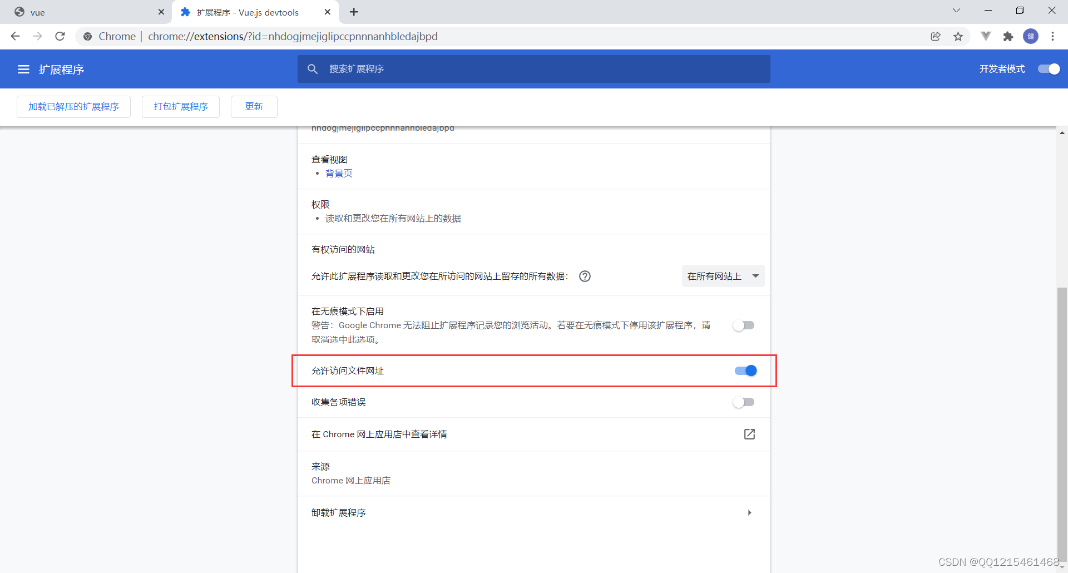The height and width of the screenshot is (573, 1068).
Task: Click the browser profile avatar icon
Action: point(1031,36)
